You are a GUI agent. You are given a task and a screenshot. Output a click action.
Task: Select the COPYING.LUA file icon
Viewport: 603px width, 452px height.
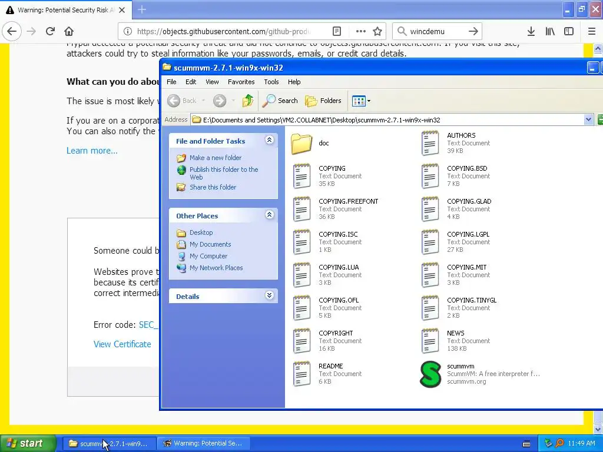click(301, 275)
